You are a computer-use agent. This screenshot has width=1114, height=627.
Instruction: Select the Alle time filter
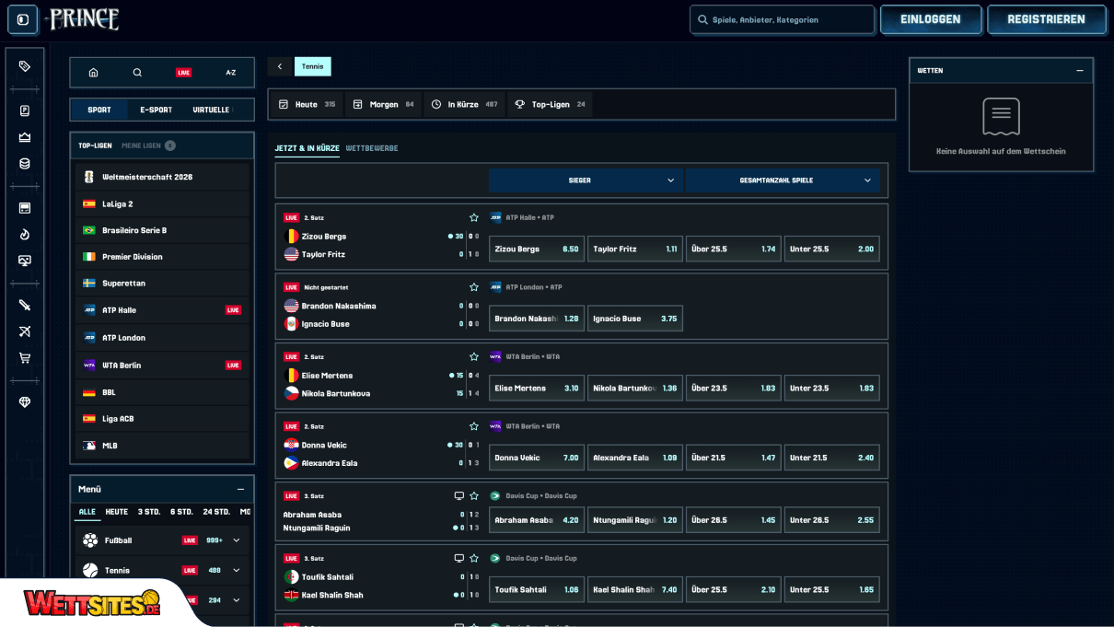87,512
